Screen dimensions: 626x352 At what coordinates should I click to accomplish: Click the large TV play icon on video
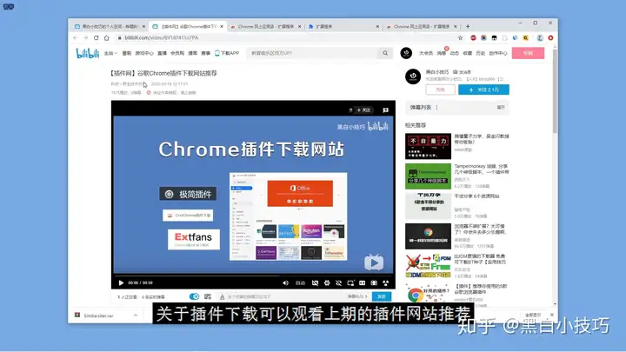(x=374, y=262)
